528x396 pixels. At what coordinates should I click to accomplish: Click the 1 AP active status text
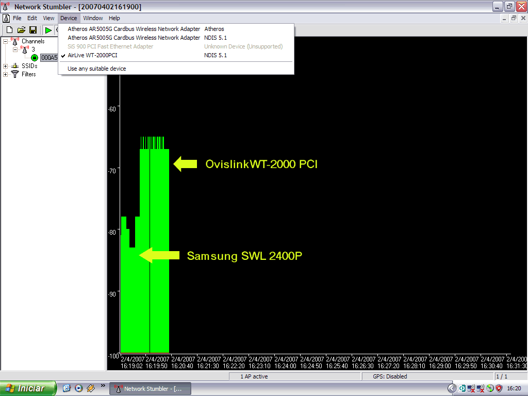pyautogui.click(x=254, y=376)
